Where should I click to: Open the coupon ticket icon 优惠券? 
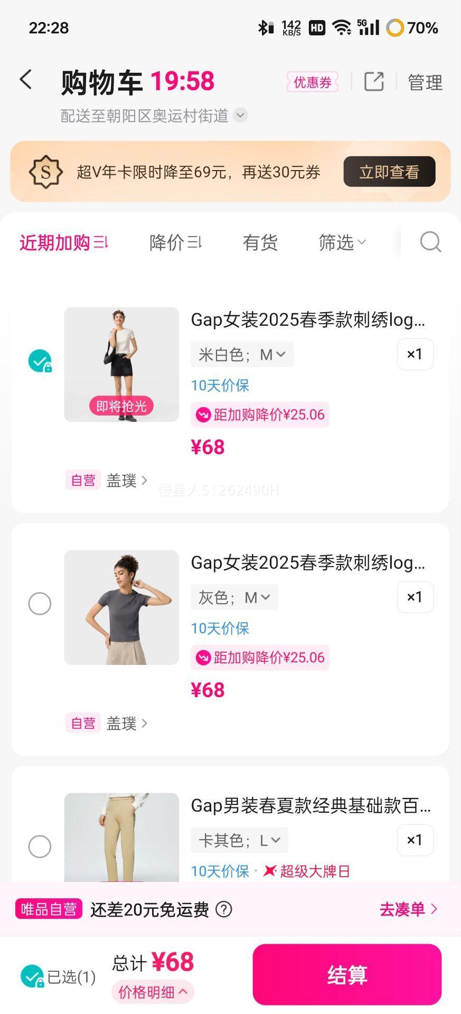313,82
